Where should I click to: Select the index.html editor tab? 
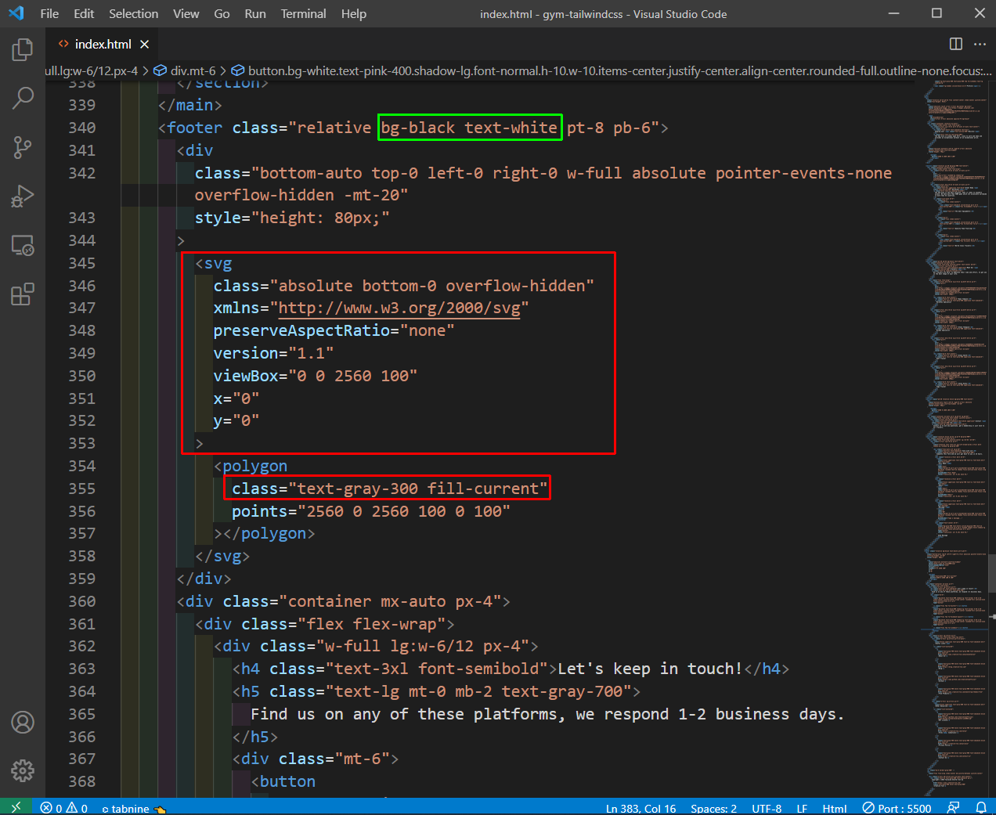(102, 44)
